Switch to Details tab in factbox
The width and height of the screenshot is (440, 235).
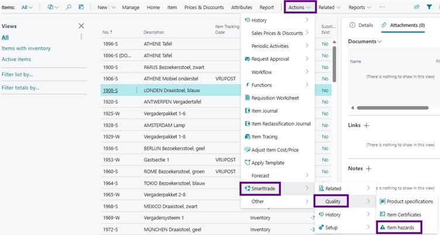click(361, 25)
